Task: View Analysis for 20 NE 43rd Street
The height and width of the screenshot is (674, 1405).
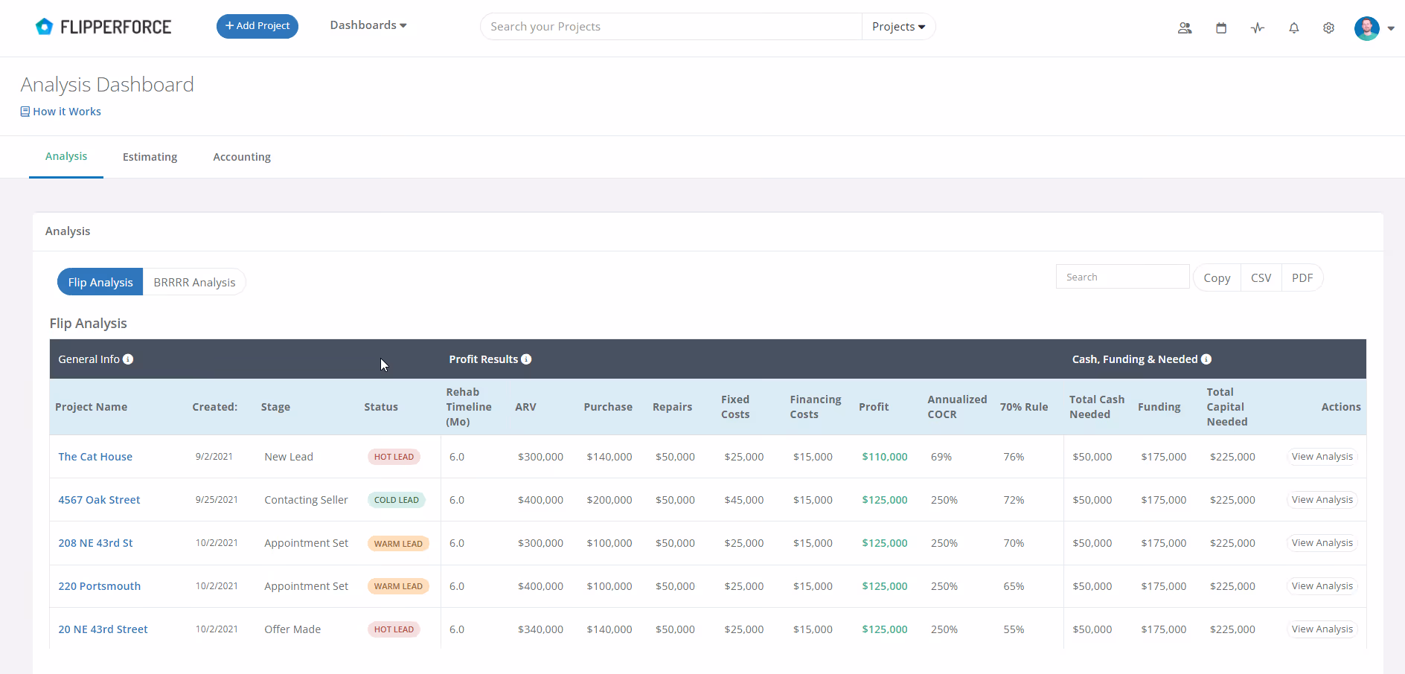Action: (x=1322, y=629)
